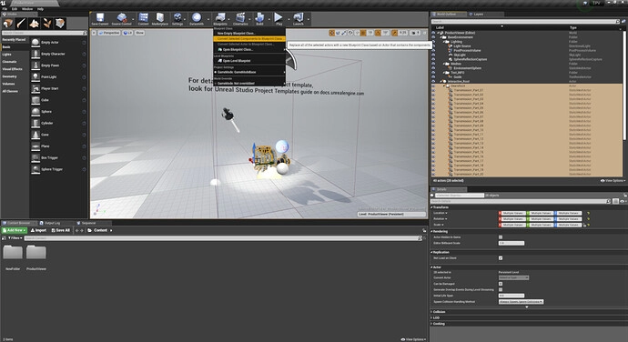Image resolution: width=628 pixels, height=342 pixels.
Task: Toggle Net Load on Client checkbox
Action: point(501,258)
